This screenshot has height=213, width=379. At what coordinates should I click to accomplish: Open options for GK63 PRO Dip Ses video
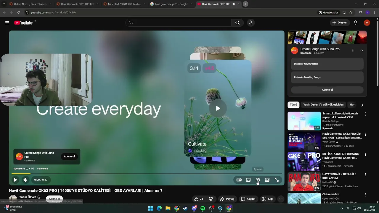pos(365,134)
